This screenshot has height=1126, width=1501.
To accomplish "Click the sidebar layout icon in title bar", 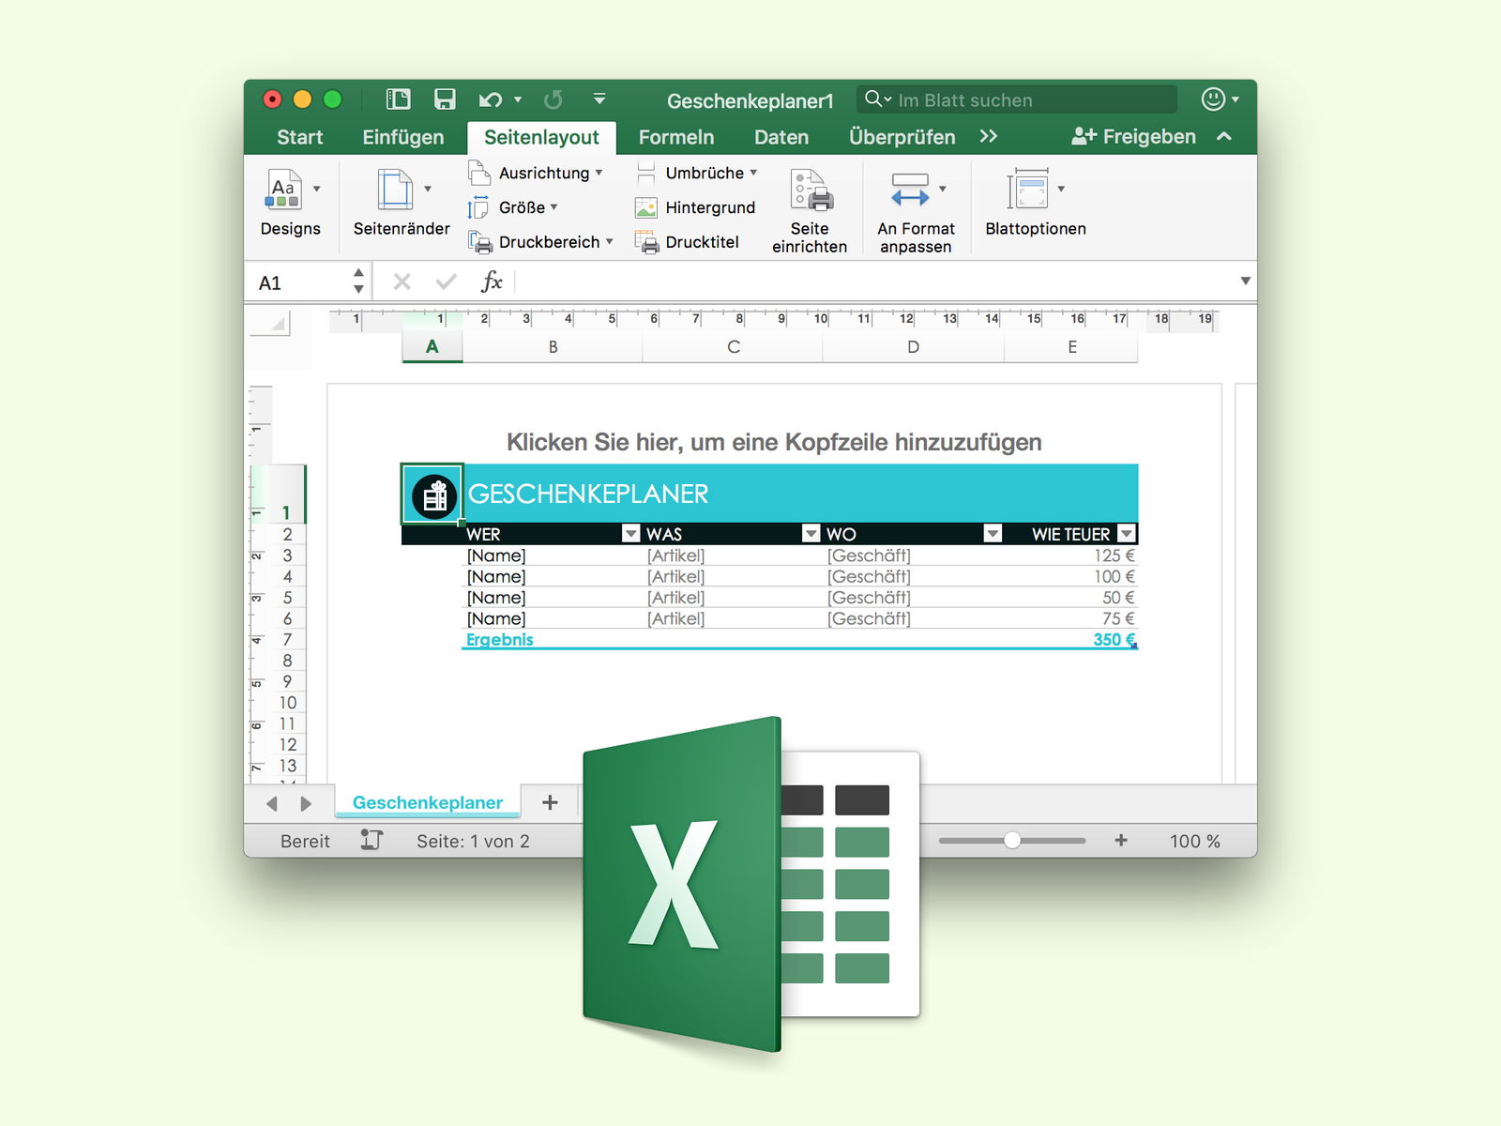I will pos(399,99).
